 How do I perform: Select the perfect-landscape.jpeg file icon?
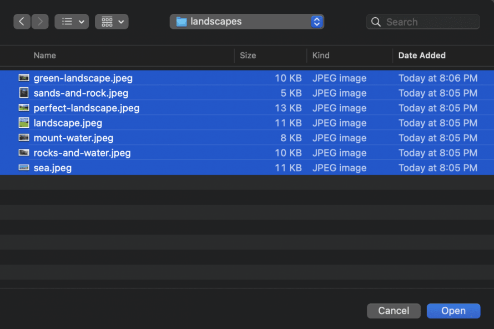(x=24, y=108)
